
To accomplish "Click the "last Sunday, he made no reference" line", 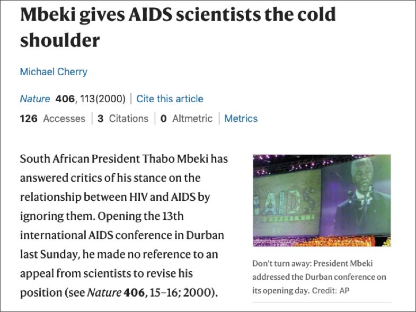I will tap(119, 254).
